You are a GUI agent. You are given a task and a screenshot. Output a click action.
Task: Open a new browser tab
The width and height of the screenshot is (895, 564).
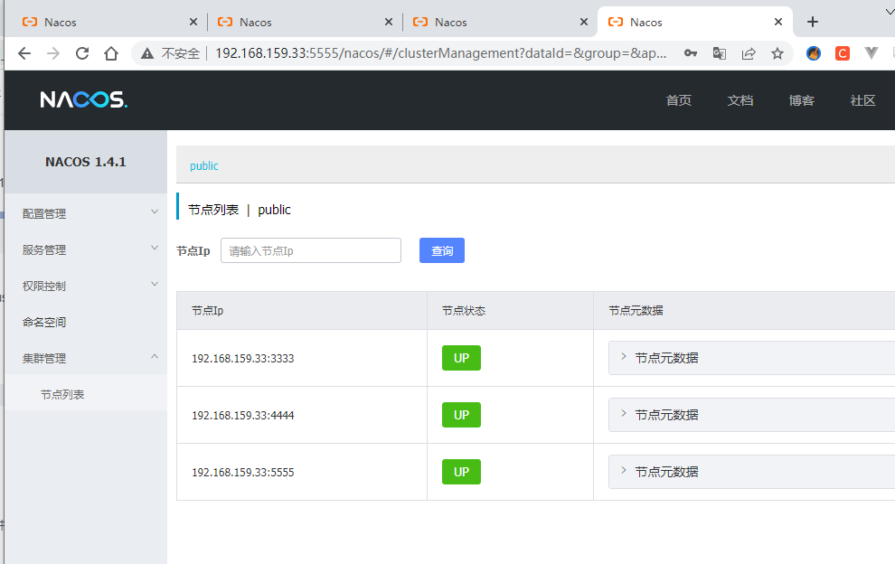[813, 22]
